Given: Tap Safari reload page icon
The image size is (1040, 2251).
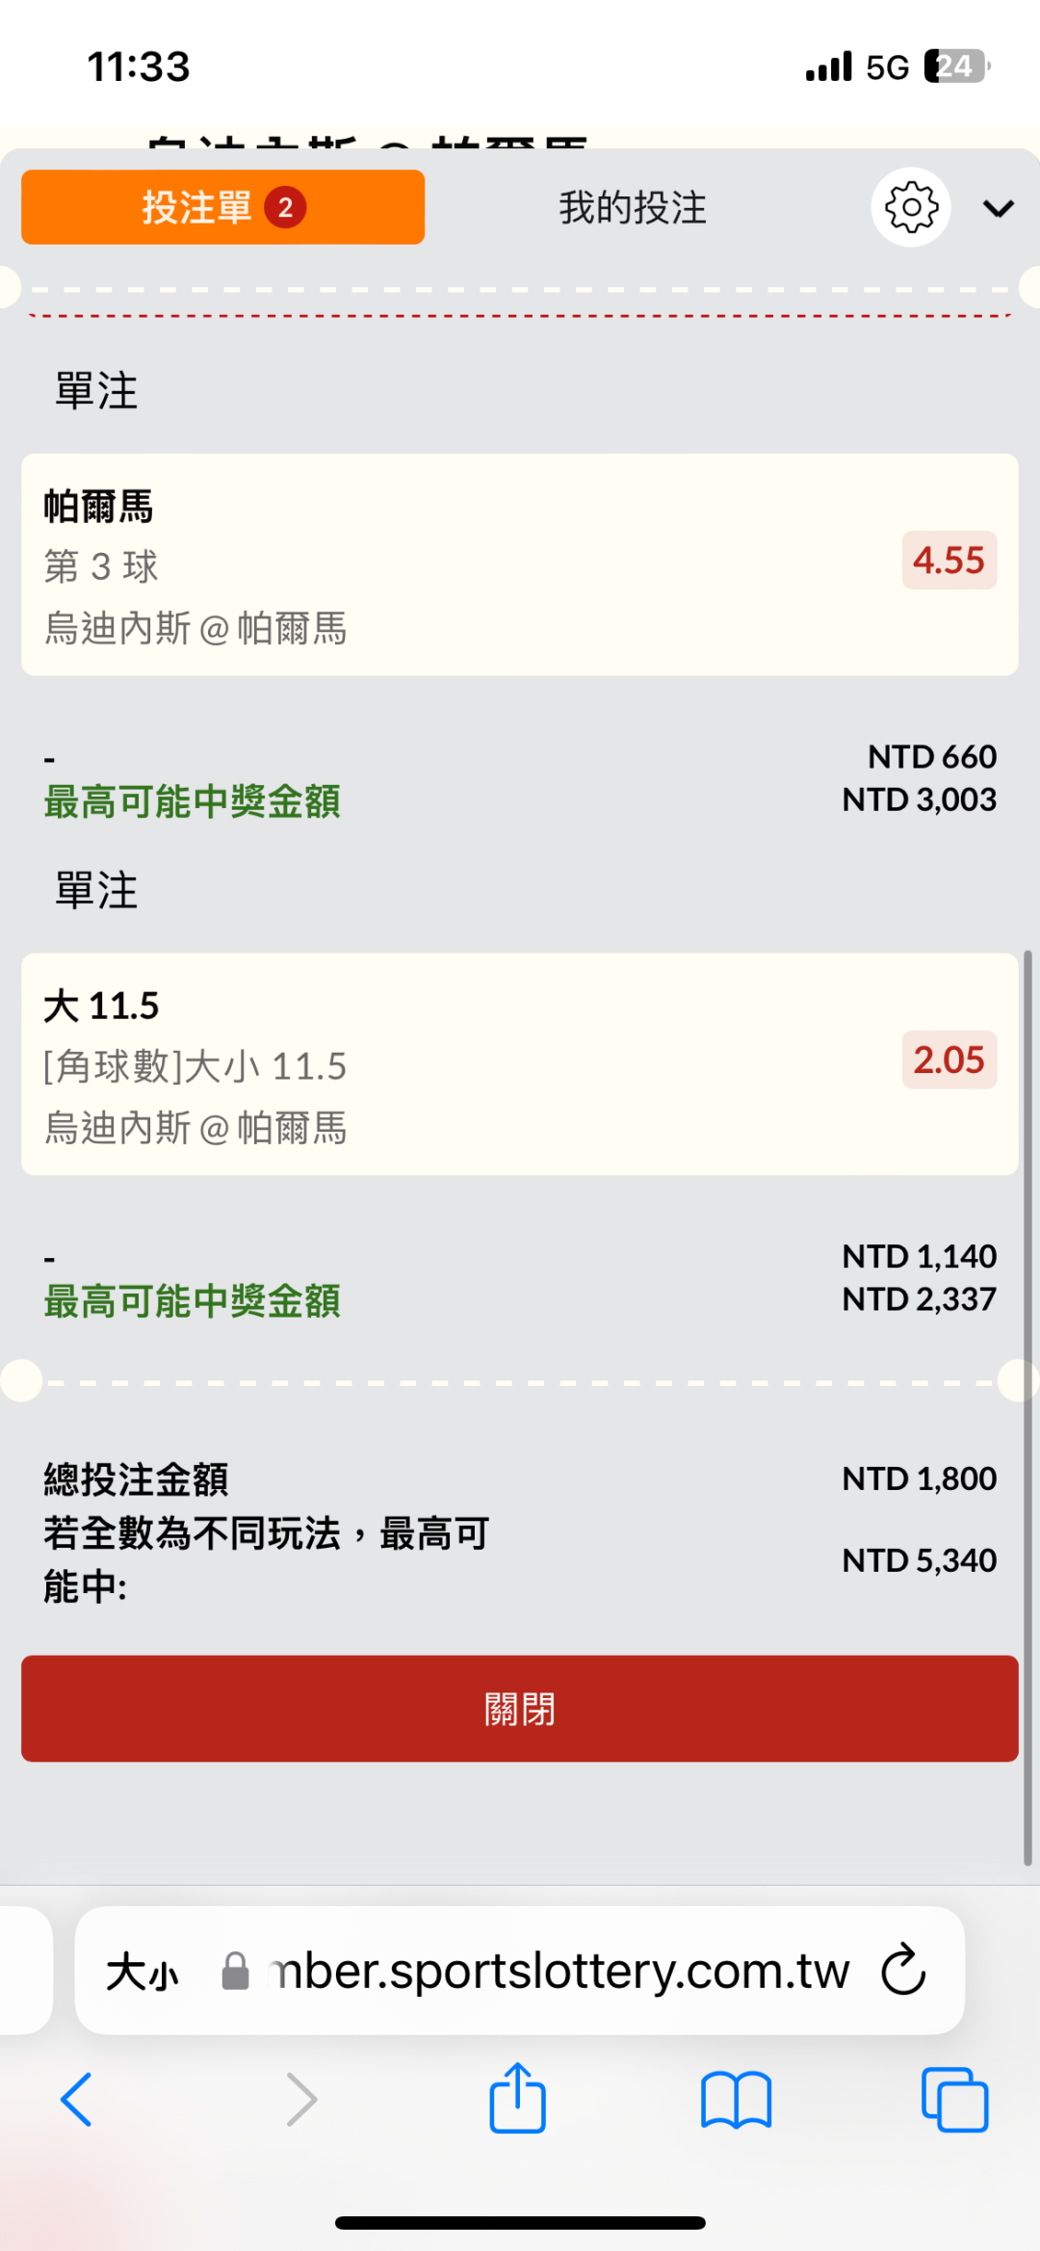Looking at the screenshot, I should tap(903, 1971).
